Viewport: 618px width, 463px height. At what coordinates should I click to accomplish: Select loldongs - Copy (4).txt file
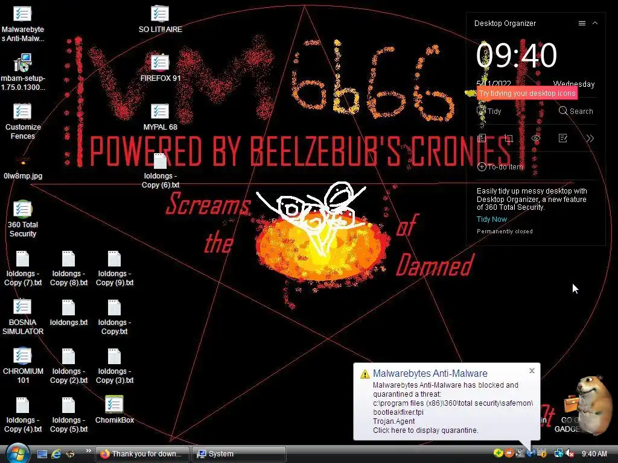coord(22,414)
